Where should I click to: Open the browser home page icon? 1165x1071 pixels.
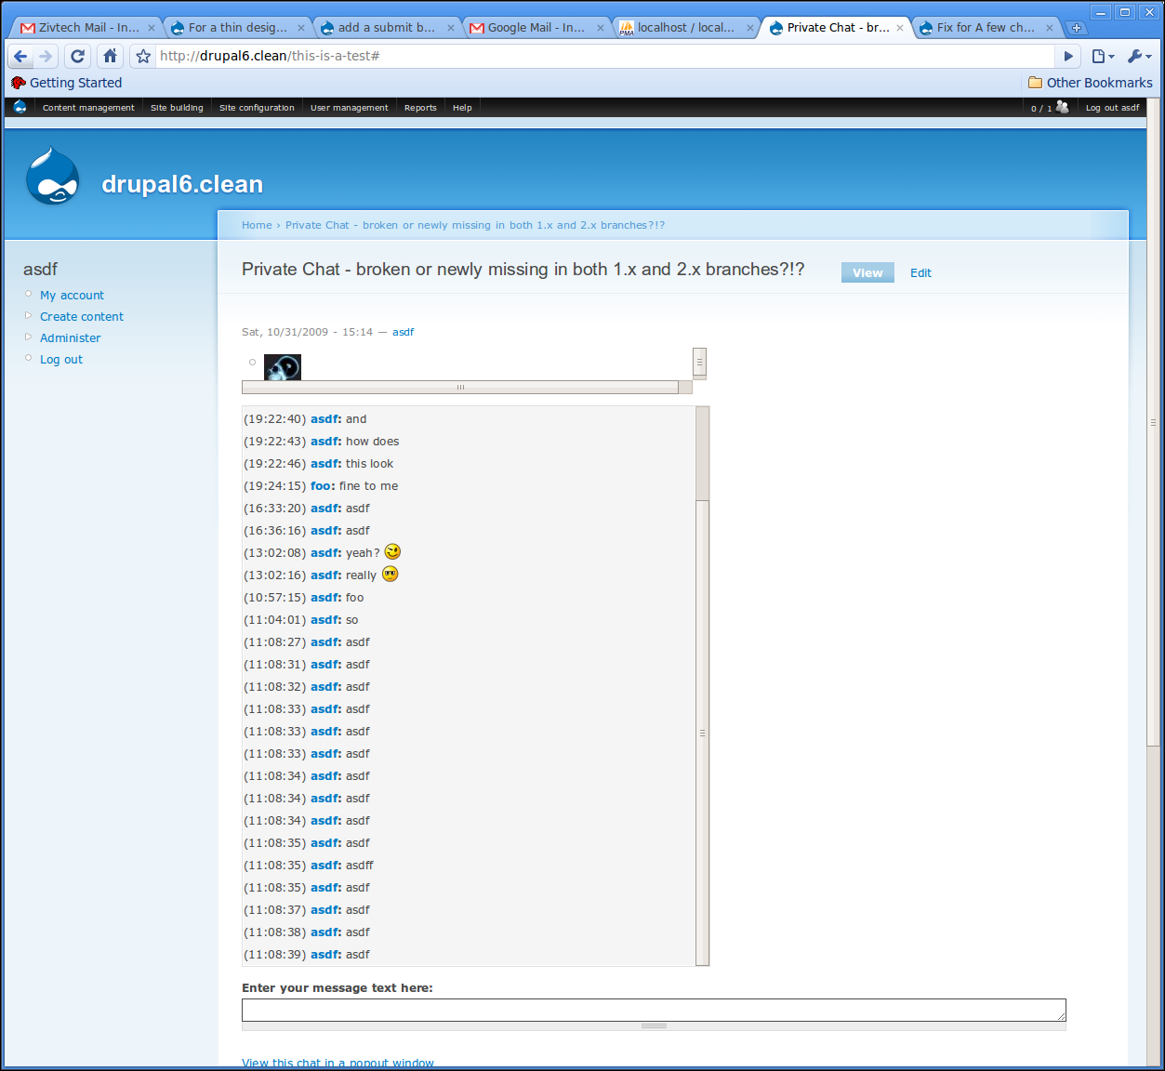[111, 56]
